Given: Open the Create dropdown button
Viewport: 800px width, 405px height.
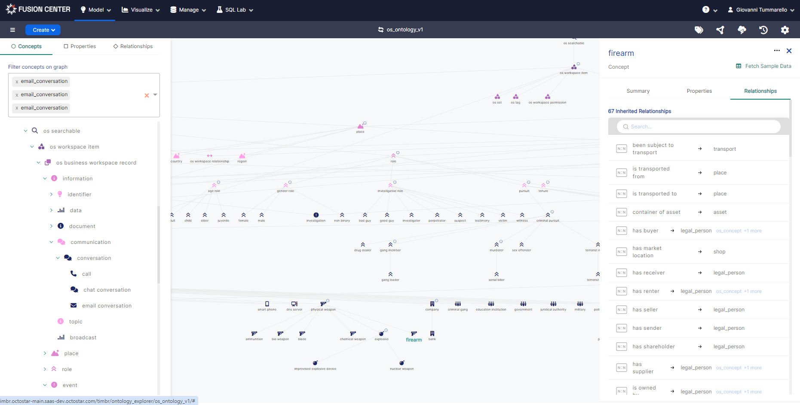Looking at the screenshot, I should 43,30.
